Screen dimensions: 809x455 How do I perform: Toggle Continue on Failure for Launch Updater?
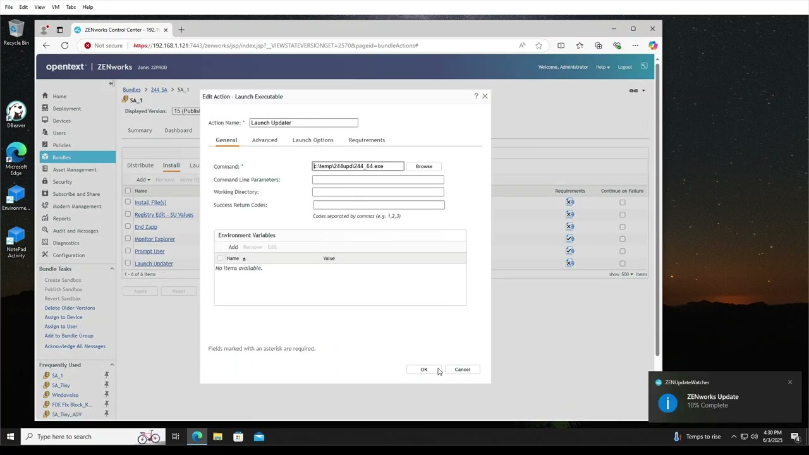623,264
